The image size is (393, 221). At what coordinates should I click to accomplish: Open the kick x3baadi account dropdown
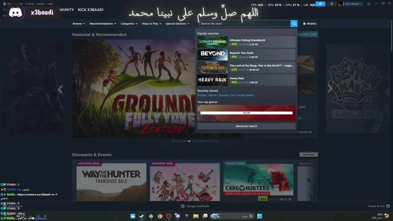(x=353, y=4)
